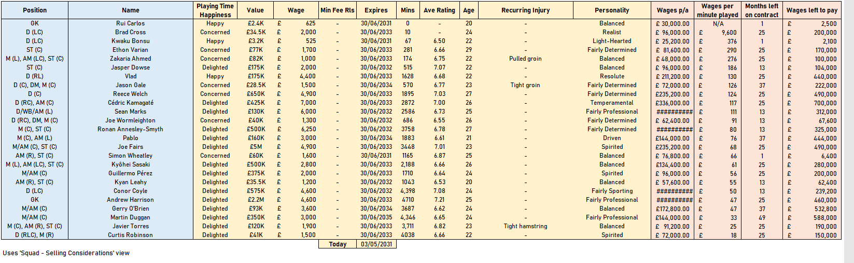Click the 'Playing Time Happiness' header cell
Image resolution: width=854 pixels, height=263 pixels.
click(x=215, y=10)
